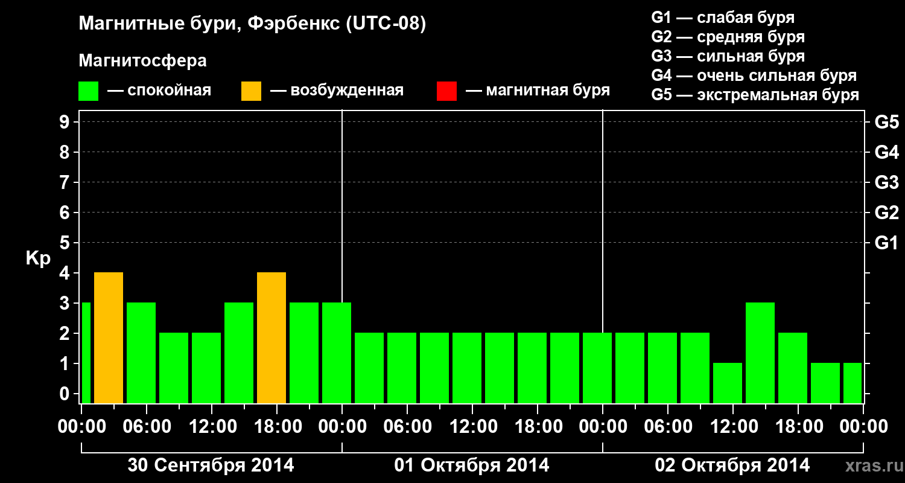
Task: Click the 'G4 — очень сильная буря' legend line
Action: coord(754,75)
